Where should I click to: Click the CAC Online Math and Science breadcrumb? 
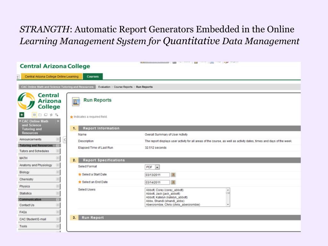click(57, 87)
